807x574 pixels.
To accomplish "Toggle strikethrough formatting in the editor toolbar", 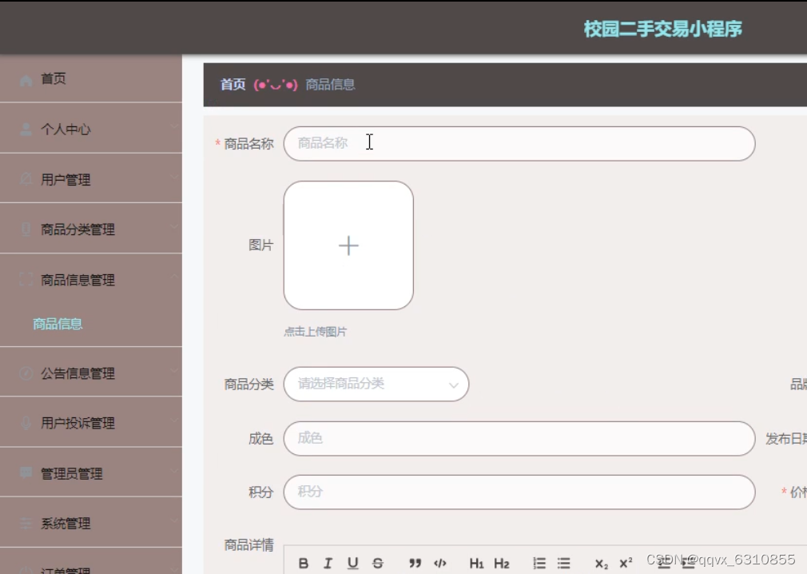I will (x=378, y=563).
